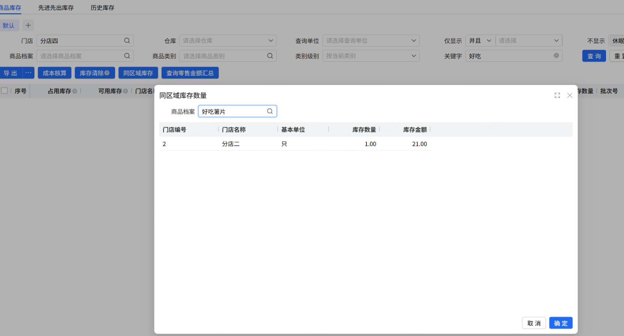Click search icon in 门店 field
Viewport: 624px width, 336px height.
(127, 40)
